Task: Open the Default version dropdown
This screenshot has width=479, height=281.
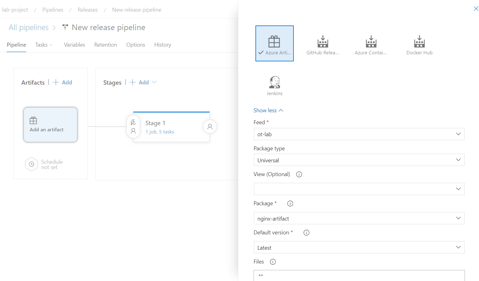Action: pyautogui.click(x=359, y=247)
